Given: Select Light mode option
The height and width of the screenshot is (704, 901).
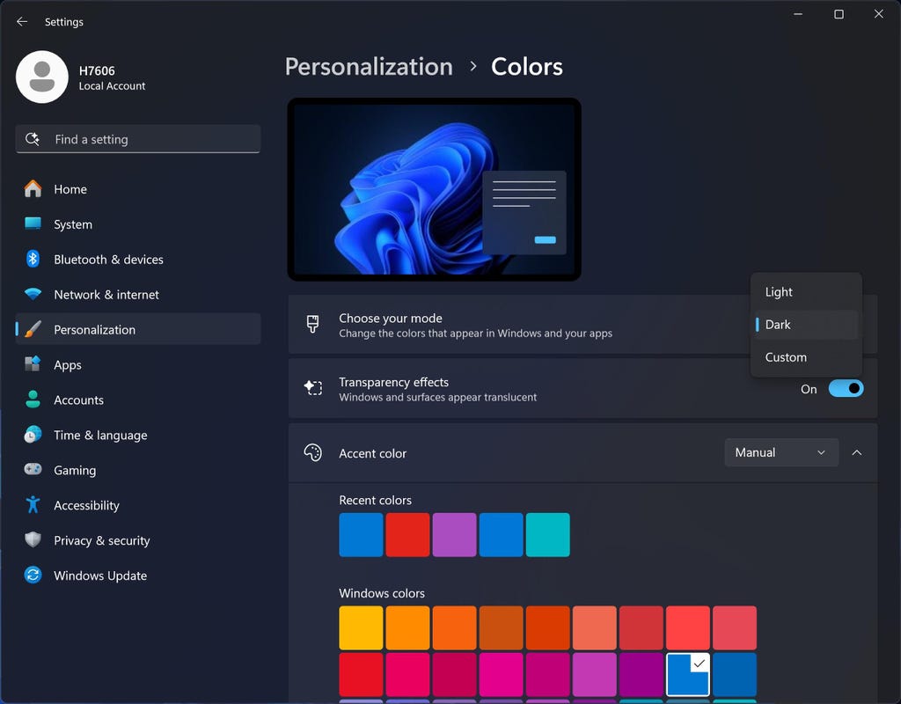Looking at the screenshot, I should 806,292.
